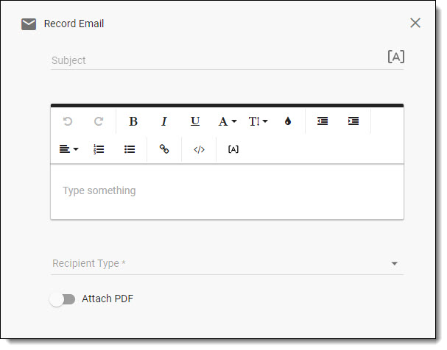Open the font size dropdown
447x350 pixels.
[258, 121]
